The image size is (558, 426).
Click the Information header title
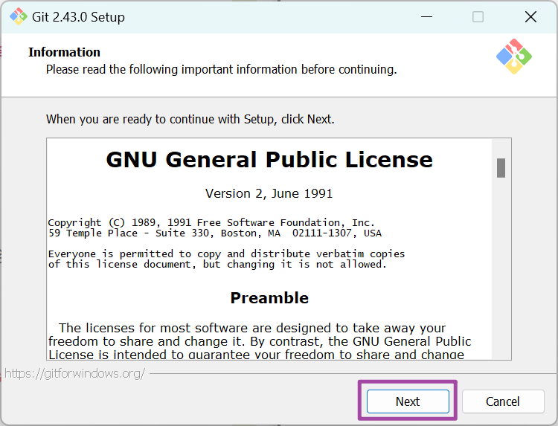pos(64,52)
